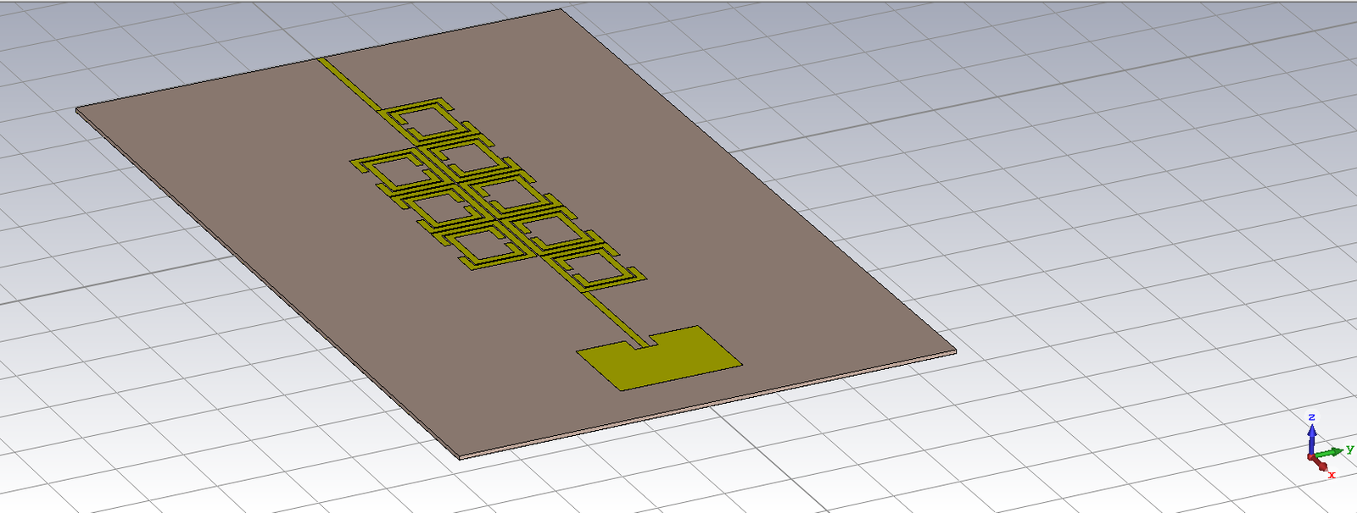This screenshot has height=513, width=1357.
Task: Click the coordinate axis triad
Action: click(x=1327, y=446)
